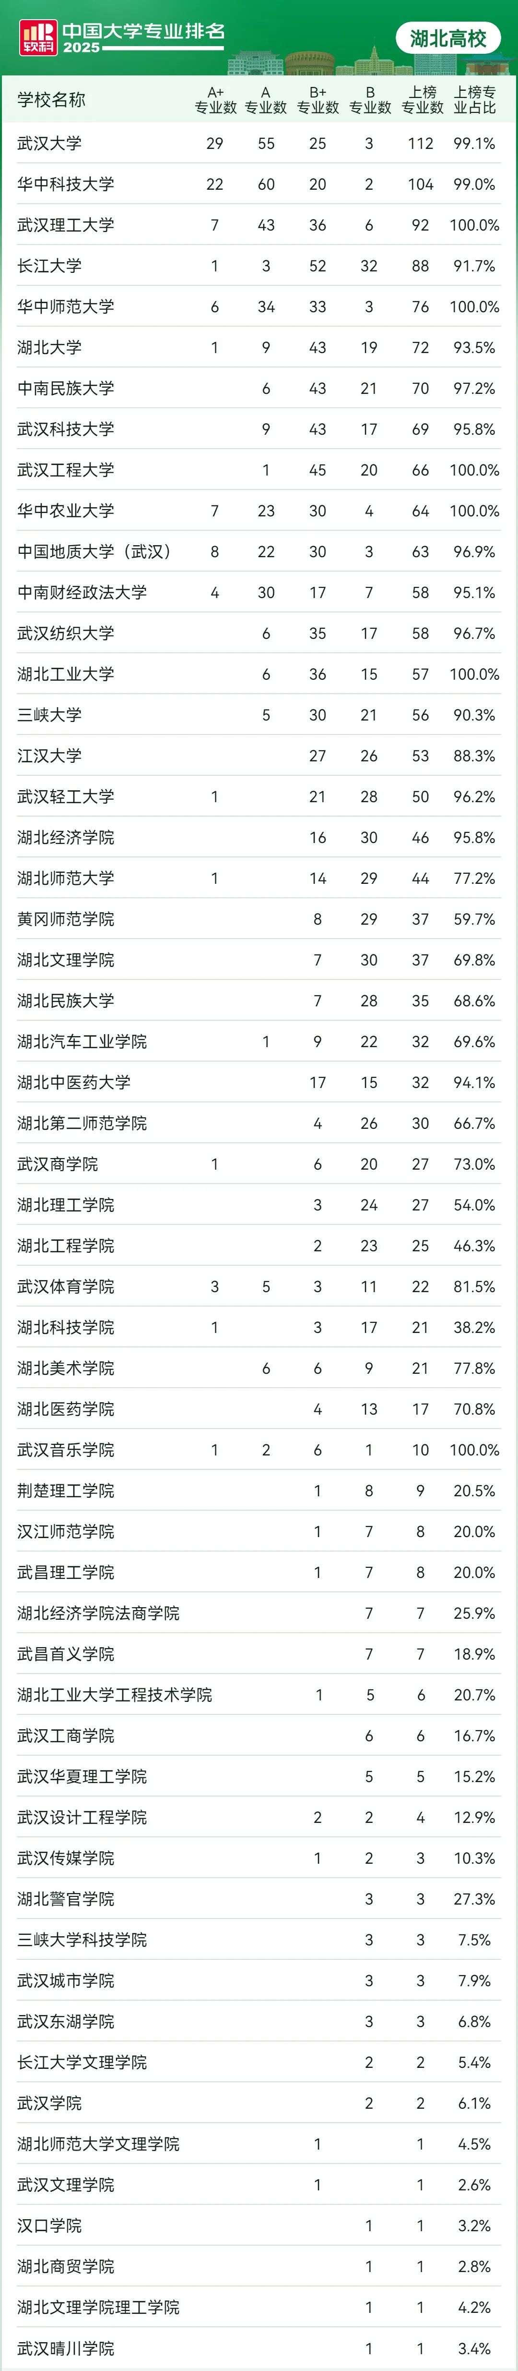Select the 湖北警官学院 entry
Image resolution: width=518 pixels, height=2371 pixels.
tap(66, 1899)
